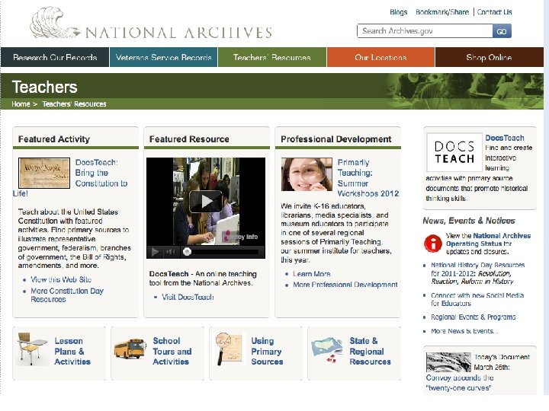The width and height of the screenshot is (549, 411).
Task: Open the DocsTeach title link in sidebar
Action: tap(505, 138)
